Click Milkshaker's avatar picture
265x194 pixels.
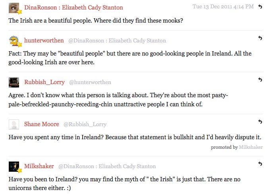pos(14,166)
